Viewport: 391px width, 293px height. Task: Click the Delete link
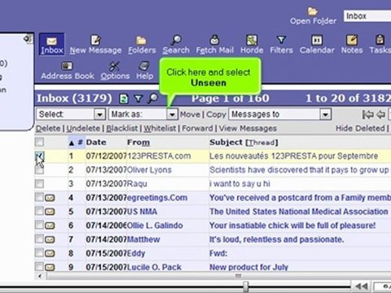pos(48,129)
